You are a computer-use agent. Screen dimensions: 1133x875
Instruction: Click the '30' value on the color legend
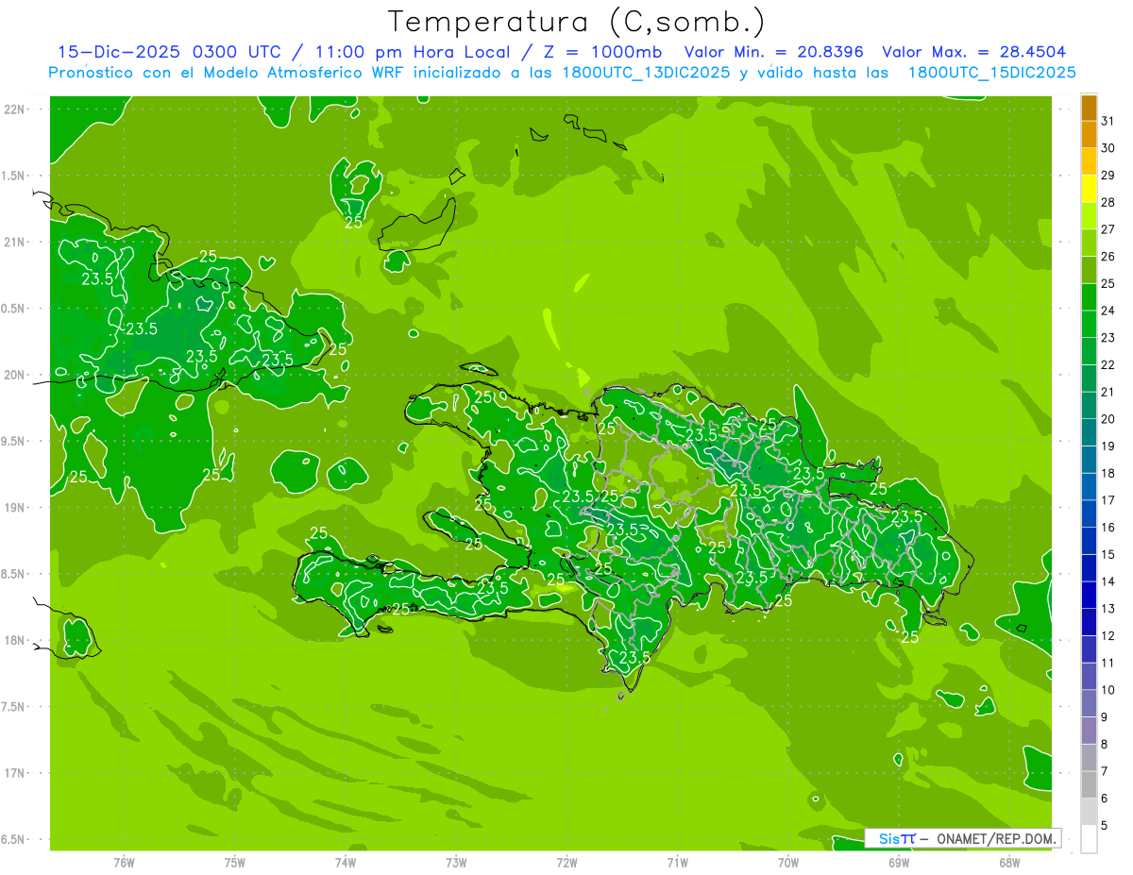click(1108, 148)
